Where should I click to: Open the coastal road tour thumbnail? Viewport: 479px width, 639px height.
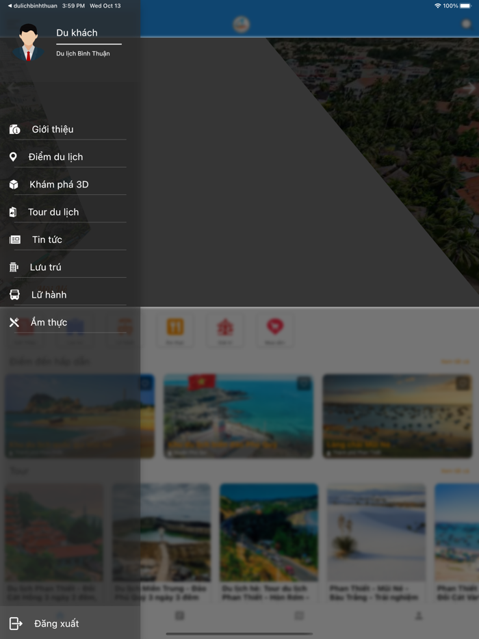(269, 532)
